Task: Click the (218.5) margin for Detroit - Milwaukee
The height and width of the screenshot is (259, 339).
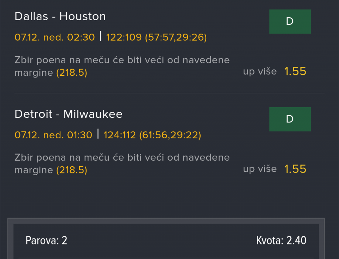Action: click(72, 171)
